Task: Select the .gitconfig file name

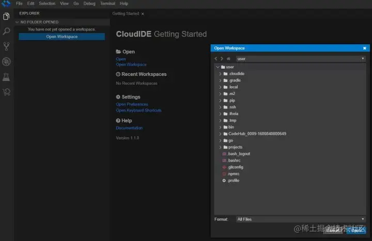Action: [236, 167]
